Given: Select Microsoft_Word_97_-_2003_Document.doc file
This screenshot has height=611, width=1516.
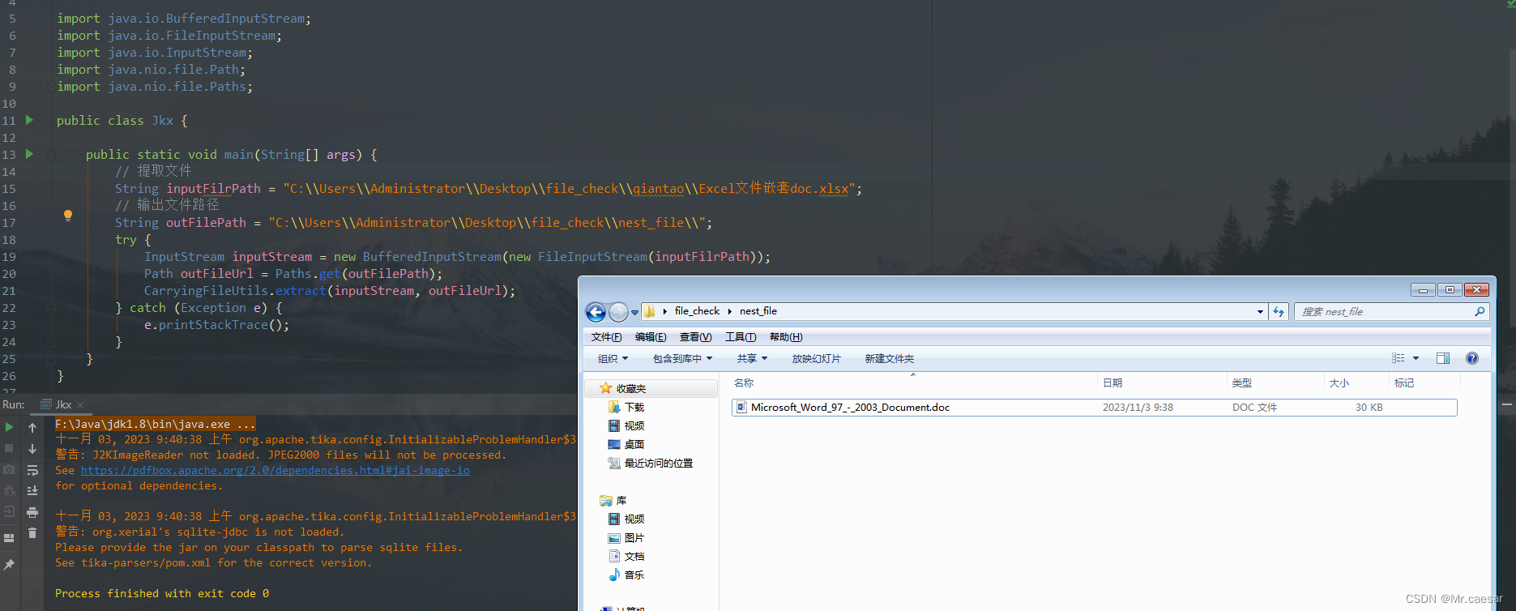Looking at the screenshot, I should click(1094, 408).
